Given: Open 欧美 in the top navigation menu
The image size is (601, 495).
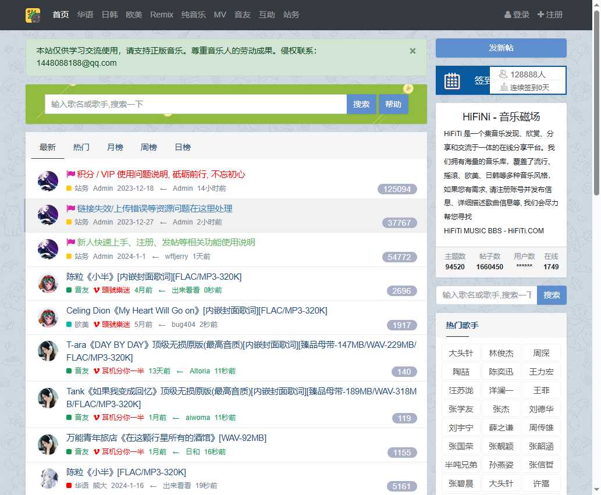Looking at the screenshot, I should (133, 15).
